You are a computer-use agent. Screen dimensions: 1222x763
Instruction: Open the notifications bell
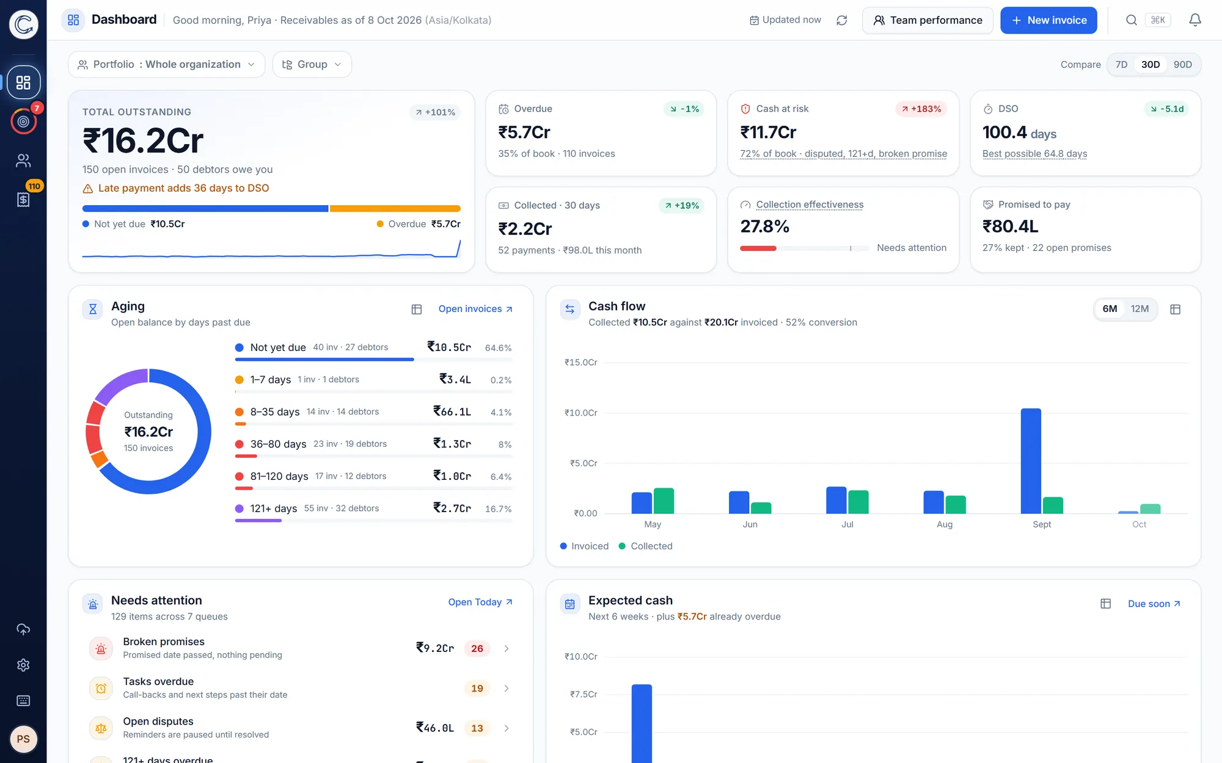[1195, 20]
